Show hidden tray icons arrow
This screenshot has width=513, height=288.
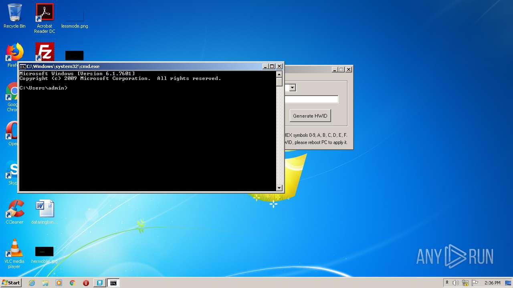[x=447, y=283]
